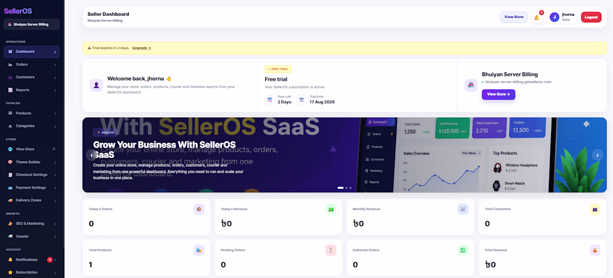Click the Pending Orders hourglass icon
Viewport: 613px width, 278px height.
tap(331, 250)
